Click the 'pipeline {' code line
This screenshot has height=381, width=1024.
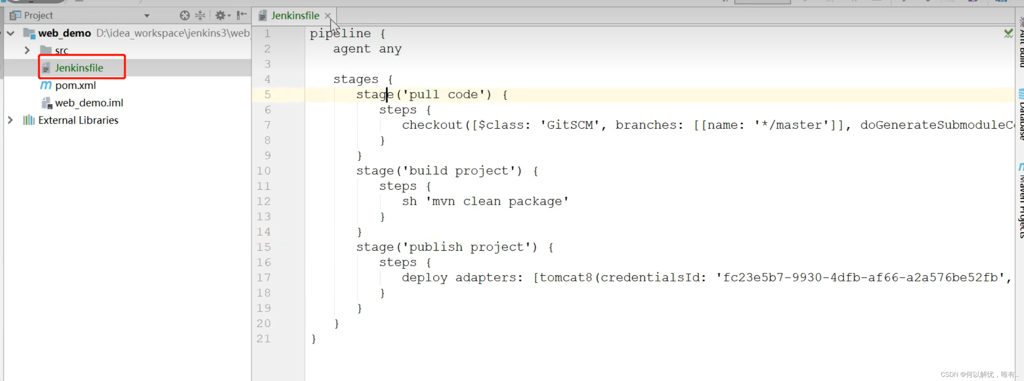347,33
